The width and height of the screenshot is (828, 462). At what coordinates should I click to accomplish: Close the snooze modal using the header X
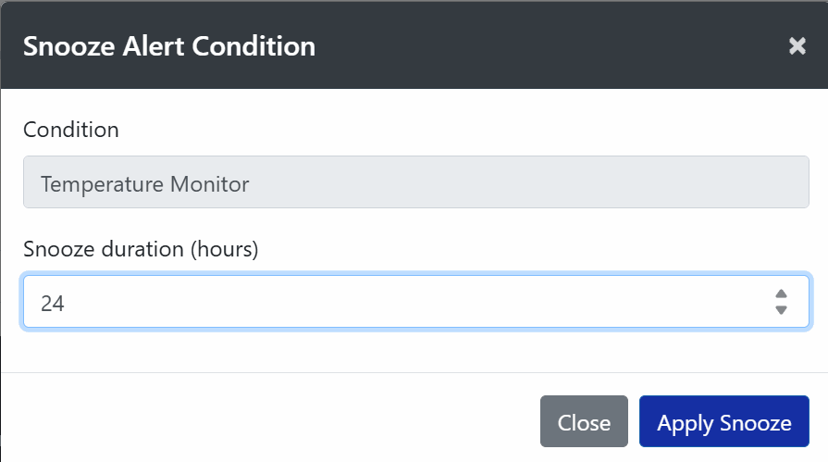coord(797,46)
